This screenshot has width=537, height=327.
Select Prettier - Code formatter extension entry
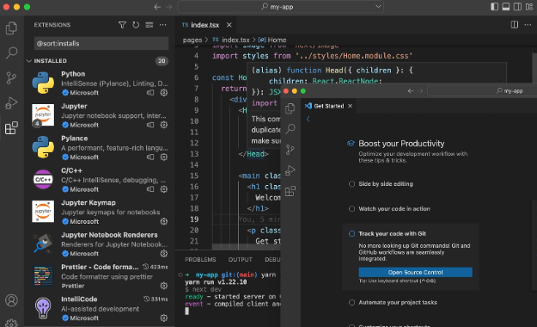[x=100, y=276]
